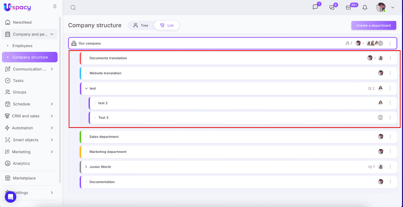Click the search magnifier icon
Viewport: 403px width, 207px height.
coord(73,8)
